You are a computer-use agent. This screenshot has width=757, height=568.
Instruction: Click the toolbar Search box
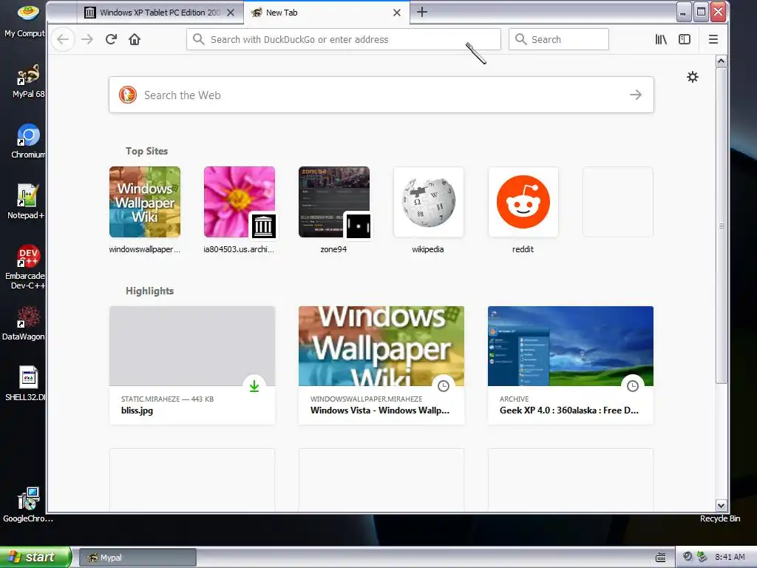pos(559,39)
